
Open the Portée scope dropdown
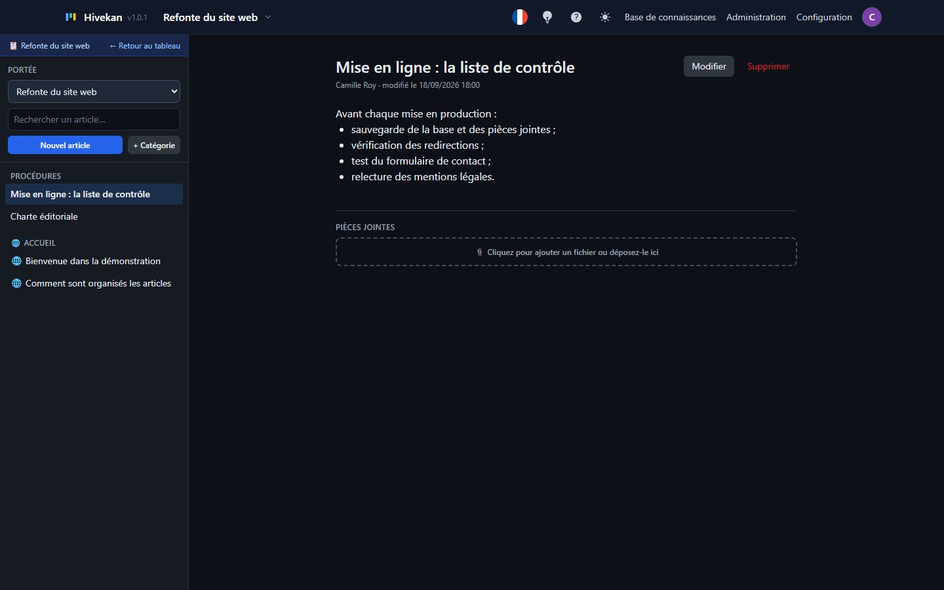tap(94, 92)
